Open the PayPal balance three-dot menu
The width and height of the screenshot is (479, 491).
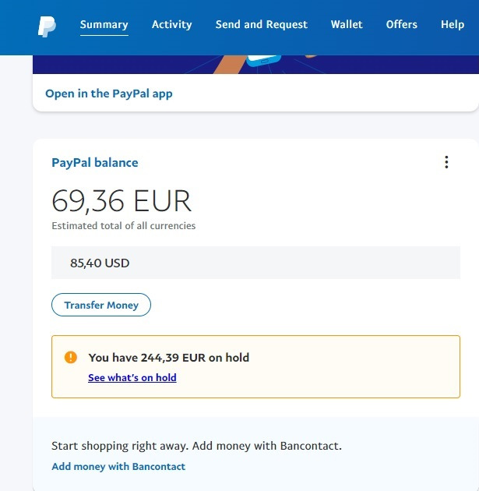(x=446, y=162)
